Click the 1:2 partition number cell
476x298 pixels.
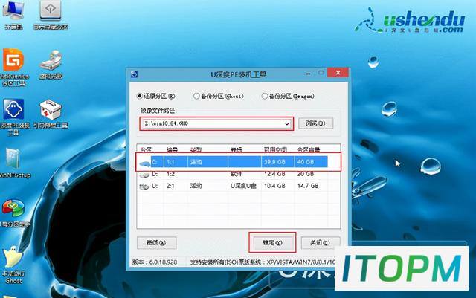(170, 174)
